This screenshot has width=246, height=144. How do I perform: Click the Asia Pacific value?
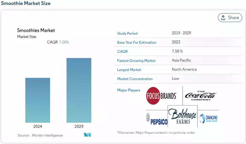click(181, 60)
